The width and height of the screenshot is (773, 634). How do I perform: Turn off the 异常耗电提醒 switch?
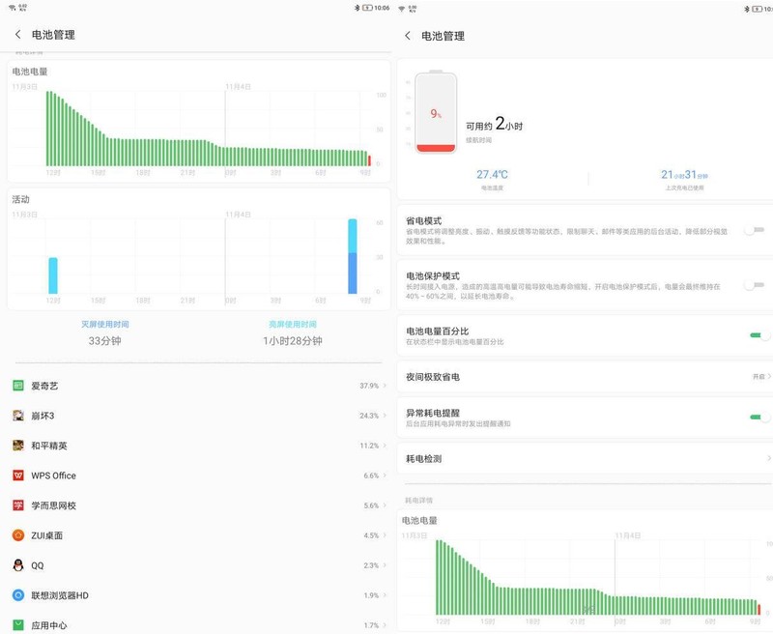tap(759, 418)
